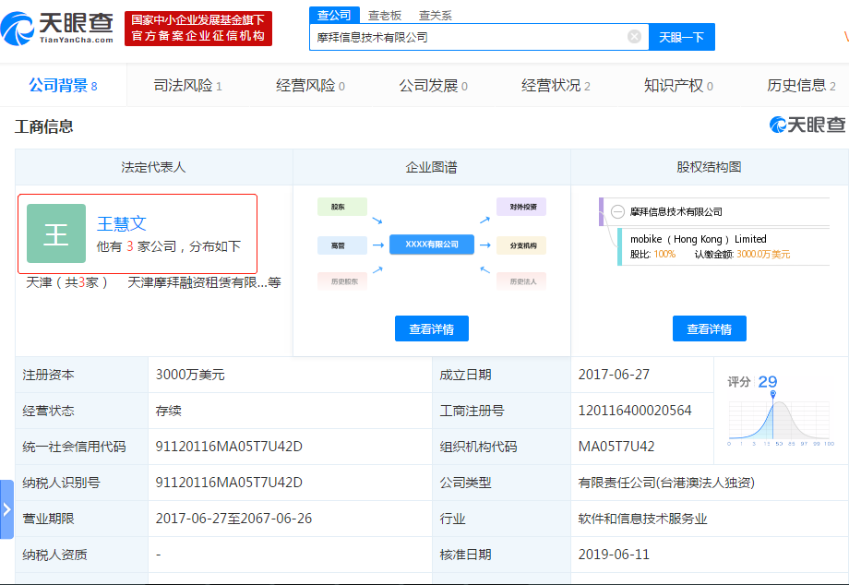
Task: Open the 经营状况 tab
Action: 556,86
